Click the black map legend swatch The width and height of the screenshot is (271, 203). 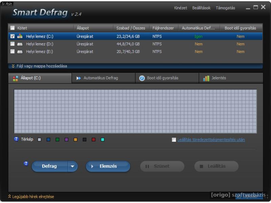(x=84, y=139)
